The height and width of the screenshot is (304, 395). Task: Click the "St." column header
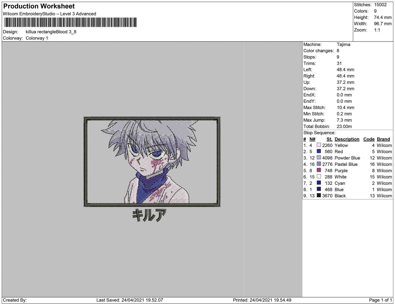coord(329,139)
